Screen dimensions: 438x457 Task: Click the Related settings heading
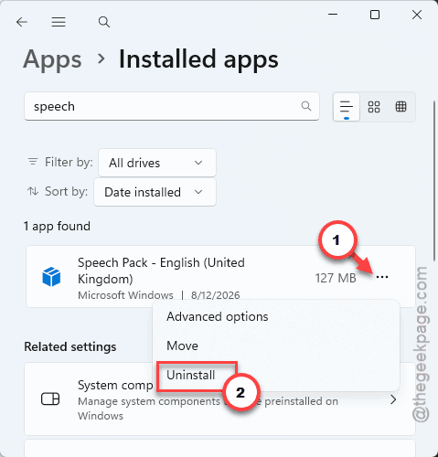tap(70, 346)
